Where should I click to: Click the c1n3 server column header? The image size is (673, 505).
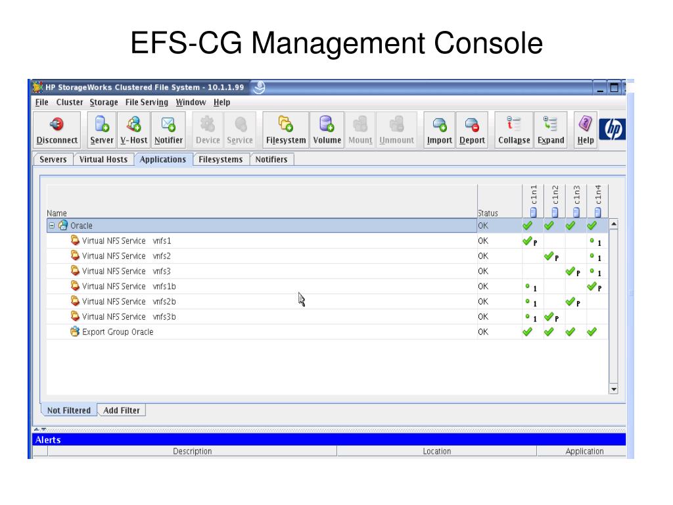[576, 201]
